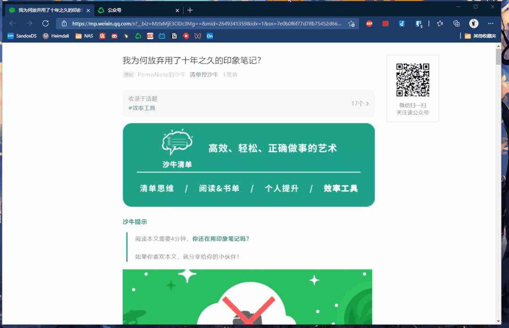The width and height of the screenshot is (509, 328).
Task: Open the PomoNote的沙牛 author link
Action: (161, 75)
